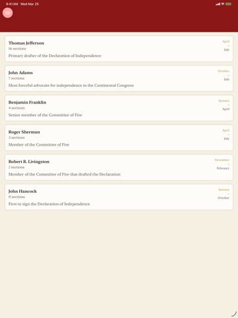Select the John Hancock entry

click(x=119, y=197)
